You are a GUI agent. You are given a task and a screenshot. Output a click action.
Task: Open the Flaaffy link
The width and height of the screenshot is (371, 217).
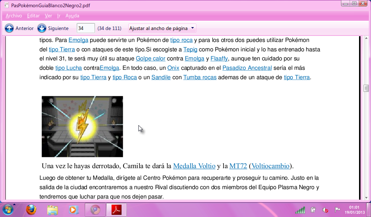tap(219, 59)
